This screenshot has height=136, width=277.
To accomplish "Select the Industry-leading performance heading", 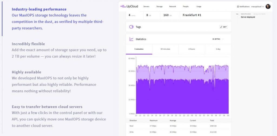I will pos(39,9).
